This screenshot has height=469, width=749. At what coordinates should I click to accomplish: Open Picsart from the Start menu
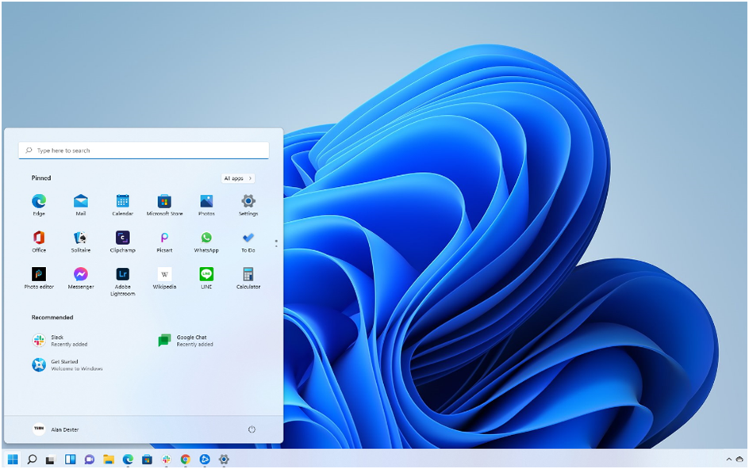[x=164, y=238]
